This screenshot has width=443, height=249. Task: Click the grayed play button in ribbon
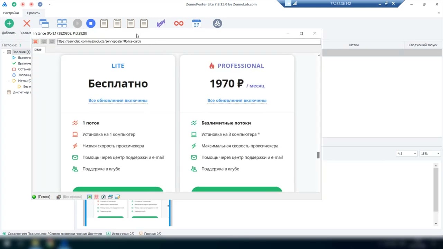77,24
